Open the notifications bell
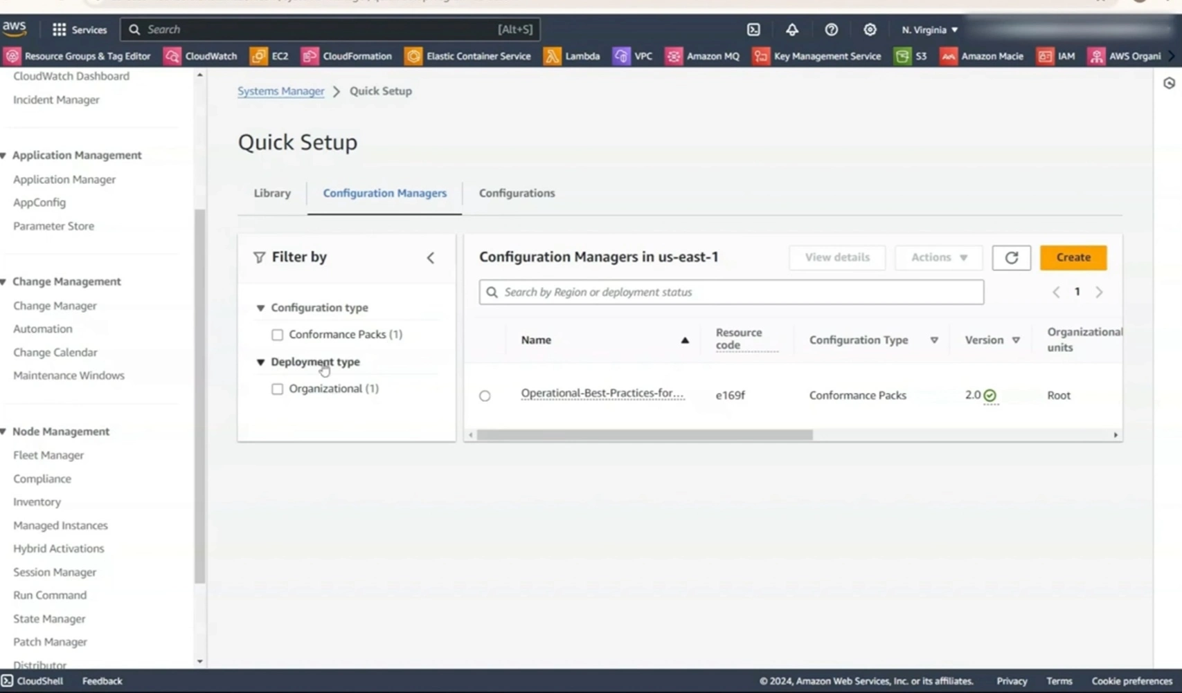 [791, 30]
